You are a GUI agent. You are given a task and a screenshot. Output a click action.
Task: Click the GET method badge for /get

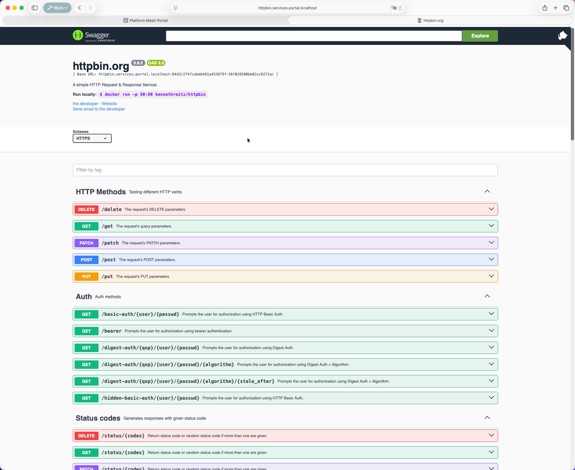(x=87, y=226)
